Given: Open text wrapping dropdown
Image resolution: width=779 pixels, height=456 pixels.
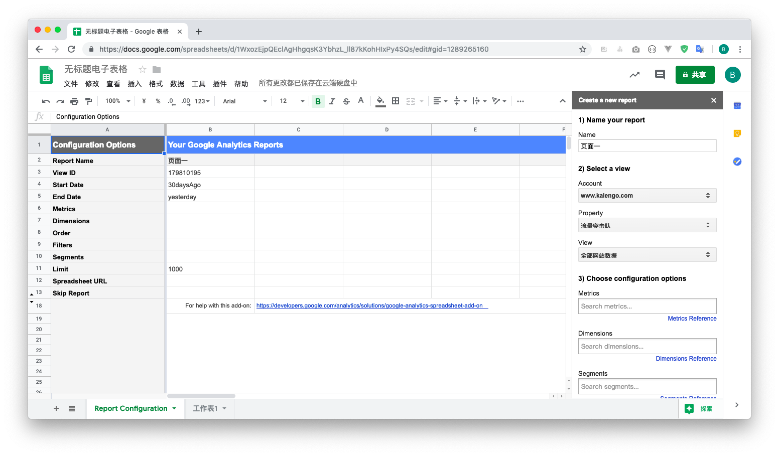Looking at the screenshot, I should click(x=479, y=101).
